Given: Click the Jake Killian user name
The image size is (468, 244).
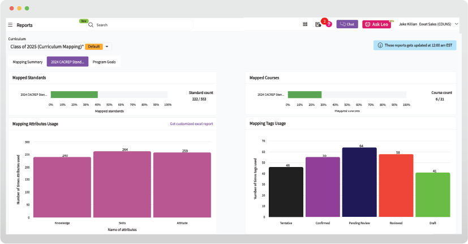Looking at the screenshot, I should [407, 24].
